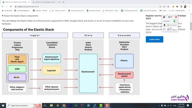Open the Extensions puzzle icon

tap(177, 7)
